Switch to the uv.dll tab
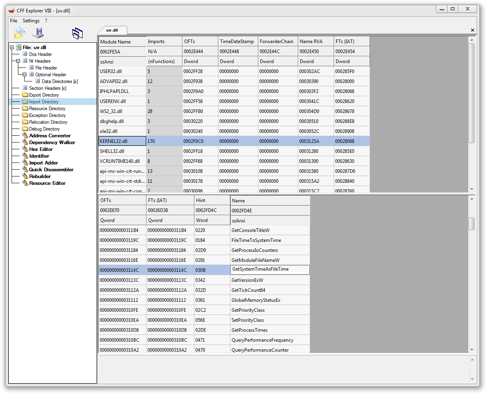The image size is (487, 394). click(112, 30)
